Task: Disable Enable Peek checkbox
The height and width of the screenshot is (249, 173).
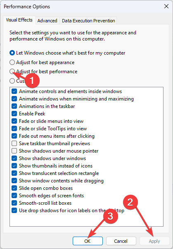Action: [x=14, y=114]
